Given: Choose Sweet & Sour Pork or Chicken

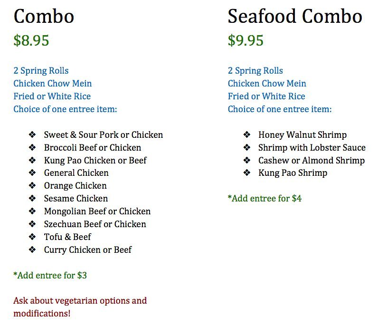Looking at the screenshot, I should 103,135.
